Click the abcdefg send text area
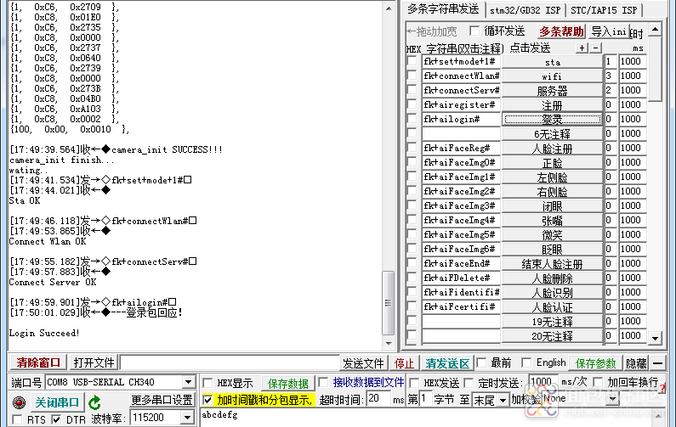676x427 pixels. click(x=427, y=418)
